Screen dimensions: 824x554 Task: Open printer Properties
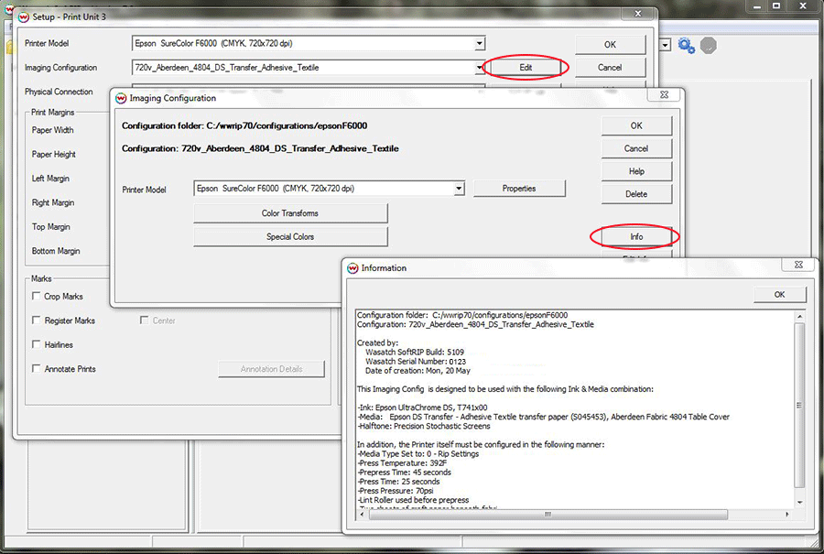[519, 188]
